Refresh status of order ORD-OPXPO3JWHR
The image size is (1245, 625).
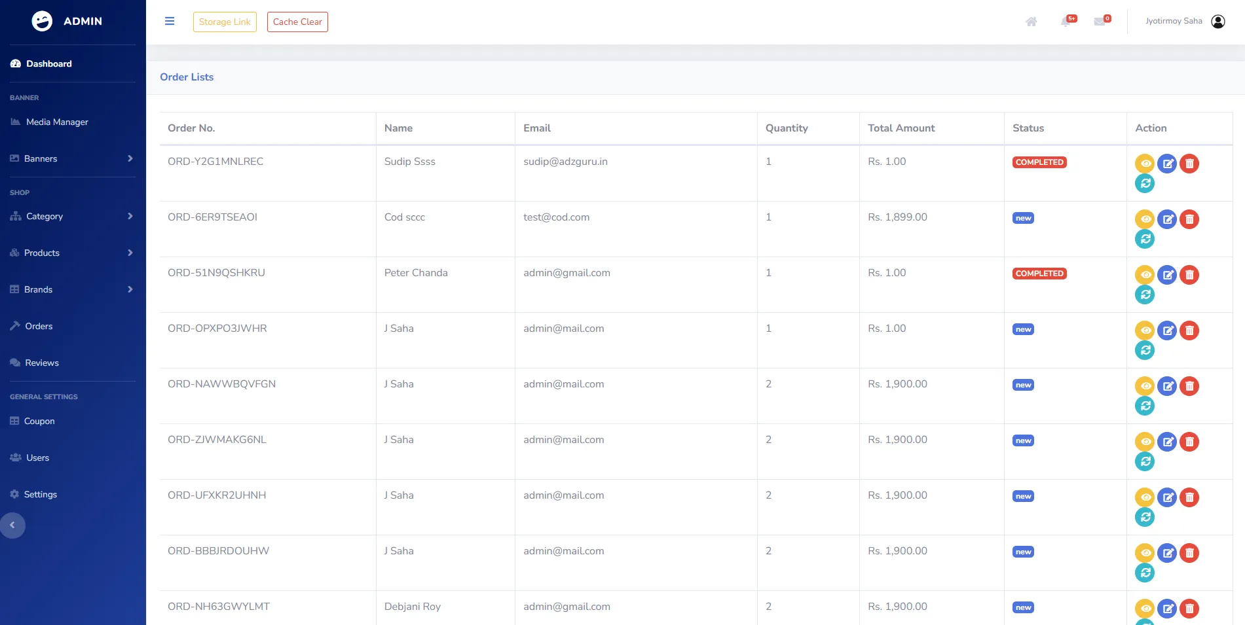1145,350
